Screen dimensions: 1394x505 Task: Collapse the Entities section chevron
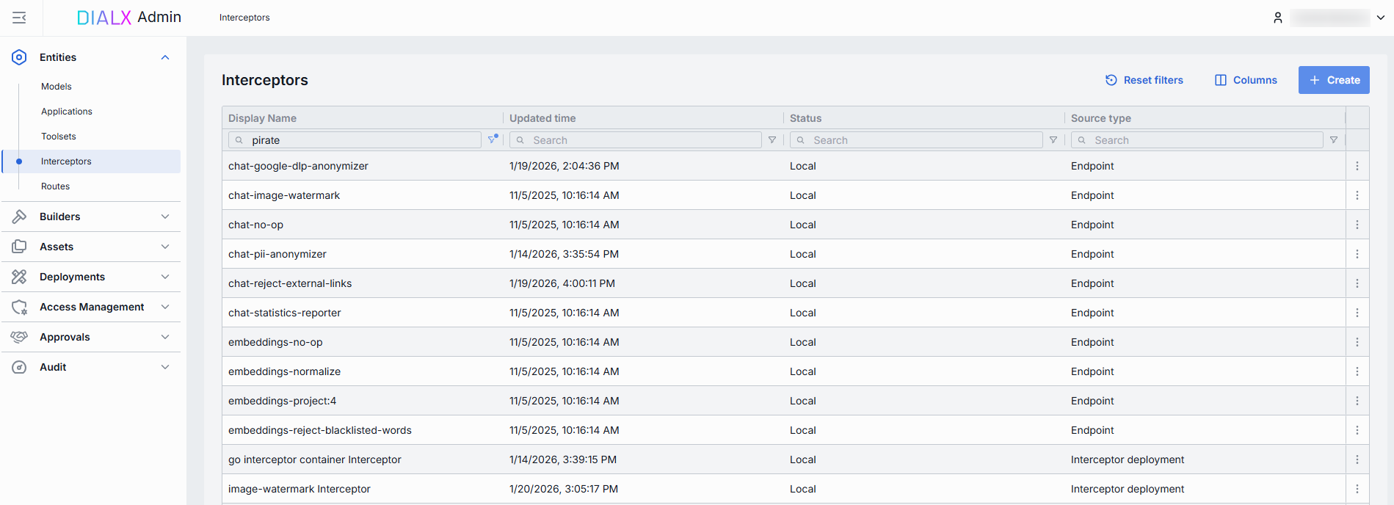tap(165, 57)
